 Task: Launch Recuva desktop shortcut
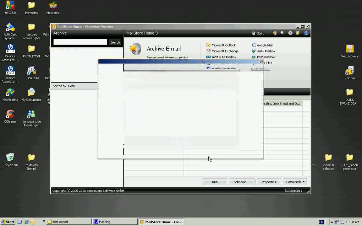pos(349,73)
